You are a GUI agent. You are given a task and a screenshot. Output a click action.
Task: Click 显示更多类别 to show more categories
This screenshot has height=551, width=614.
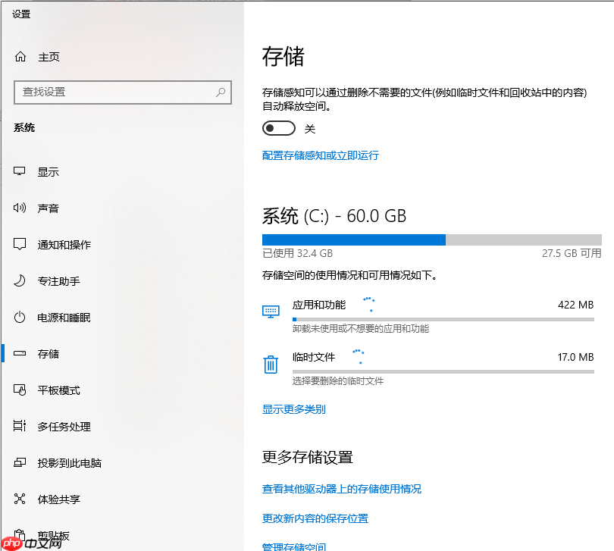[295, 409]
